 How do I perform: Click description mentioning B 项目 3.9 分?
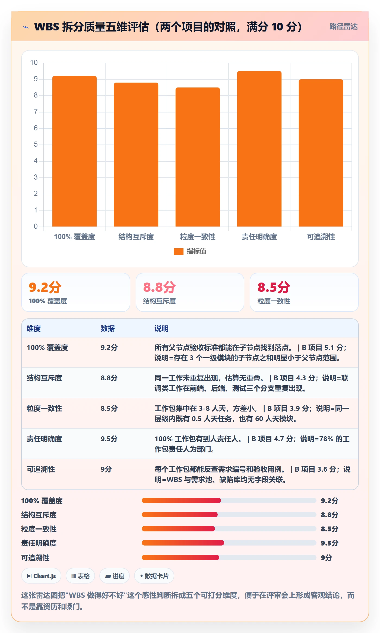click(x=252, y=413)
